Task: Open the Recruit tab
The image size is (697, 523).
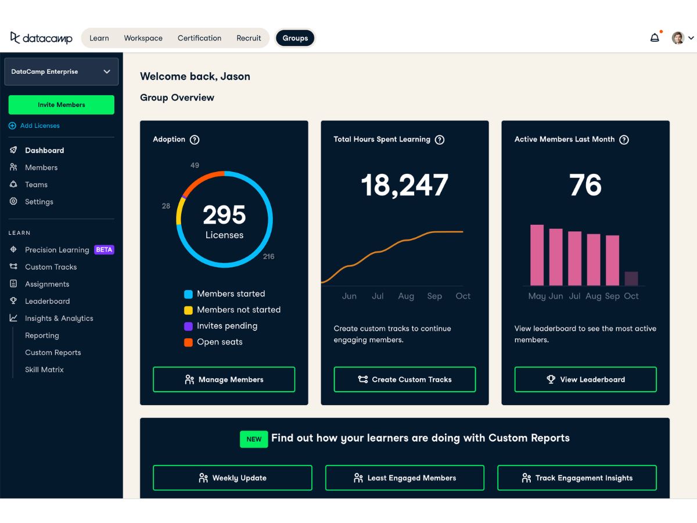Action: 249,38
